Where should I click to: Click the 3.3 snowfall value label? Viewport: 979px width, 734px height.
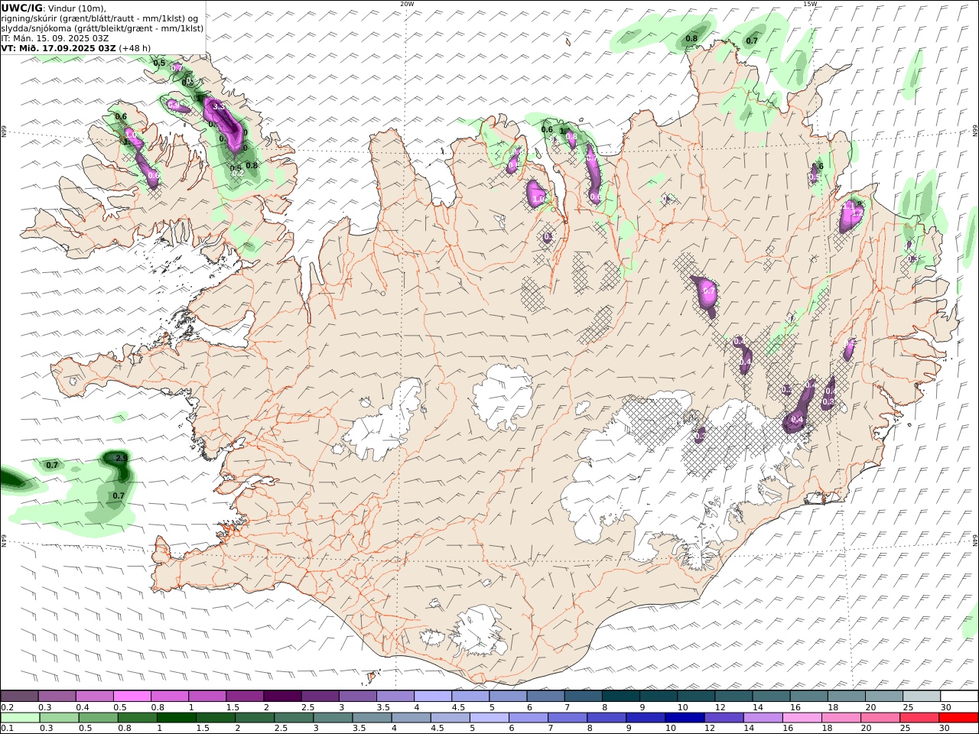click(x=219, y=107)
